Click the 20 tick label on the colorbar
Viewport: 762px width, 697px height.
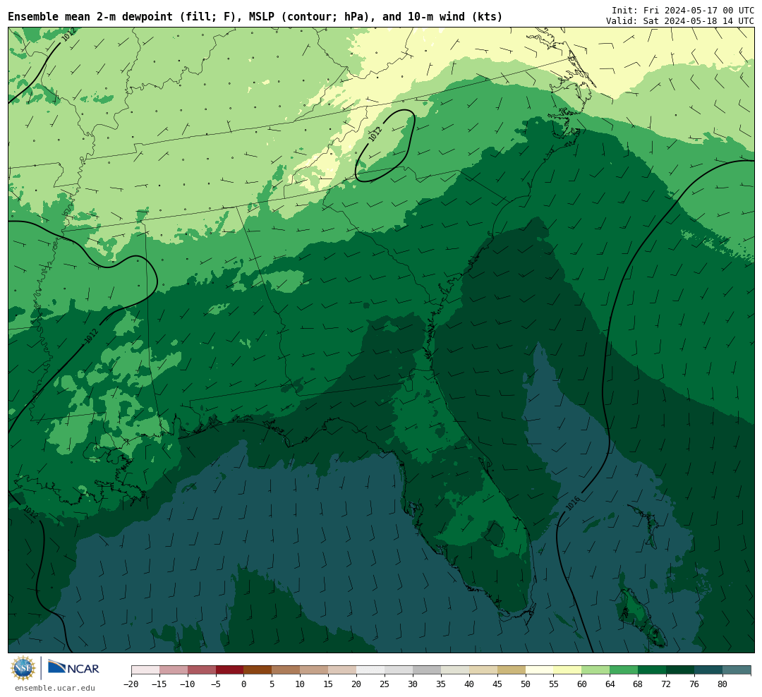click(357, 684)
